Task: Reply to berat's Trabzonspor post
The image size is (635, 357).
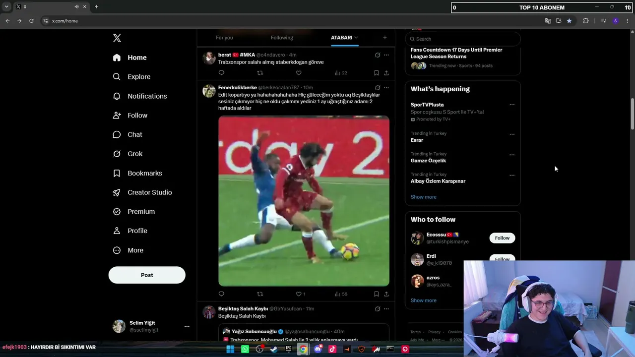Action: pyautogui.click(x=221, y=73)
